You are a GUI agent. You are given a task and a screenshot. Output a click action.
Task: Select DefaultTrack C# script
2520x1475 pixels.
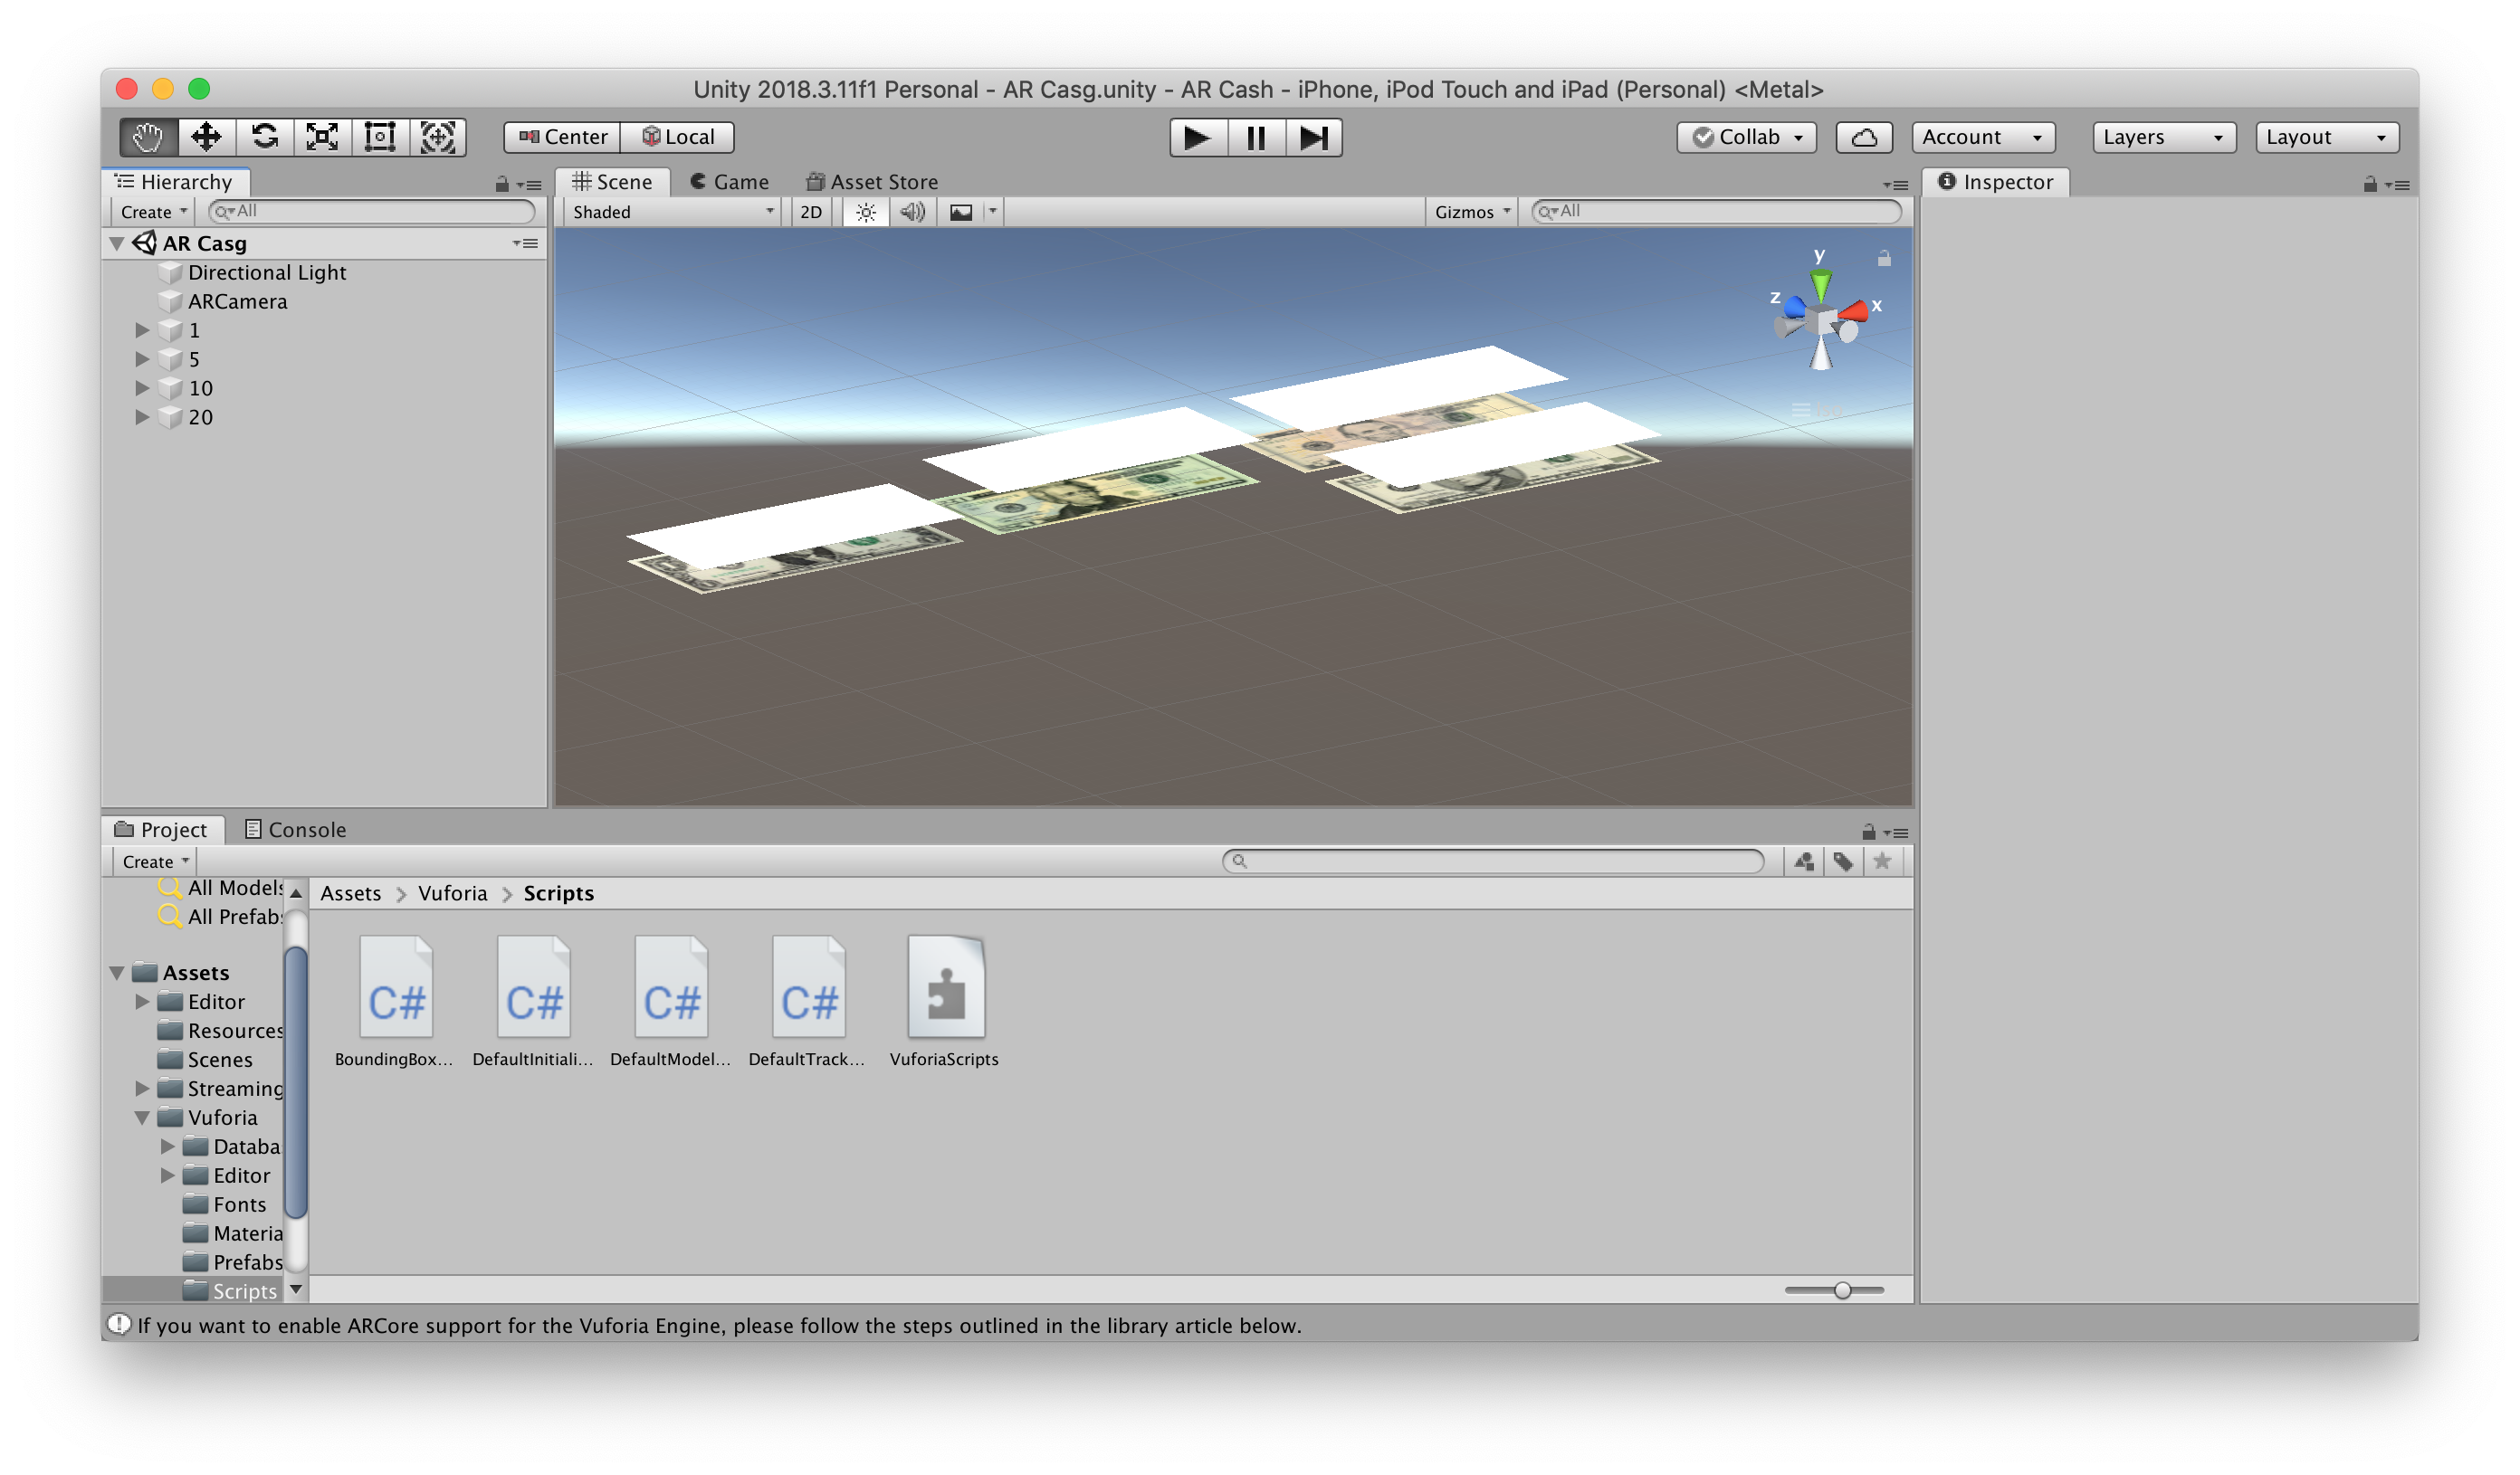pyautogui.click(x=808, y=1002)
